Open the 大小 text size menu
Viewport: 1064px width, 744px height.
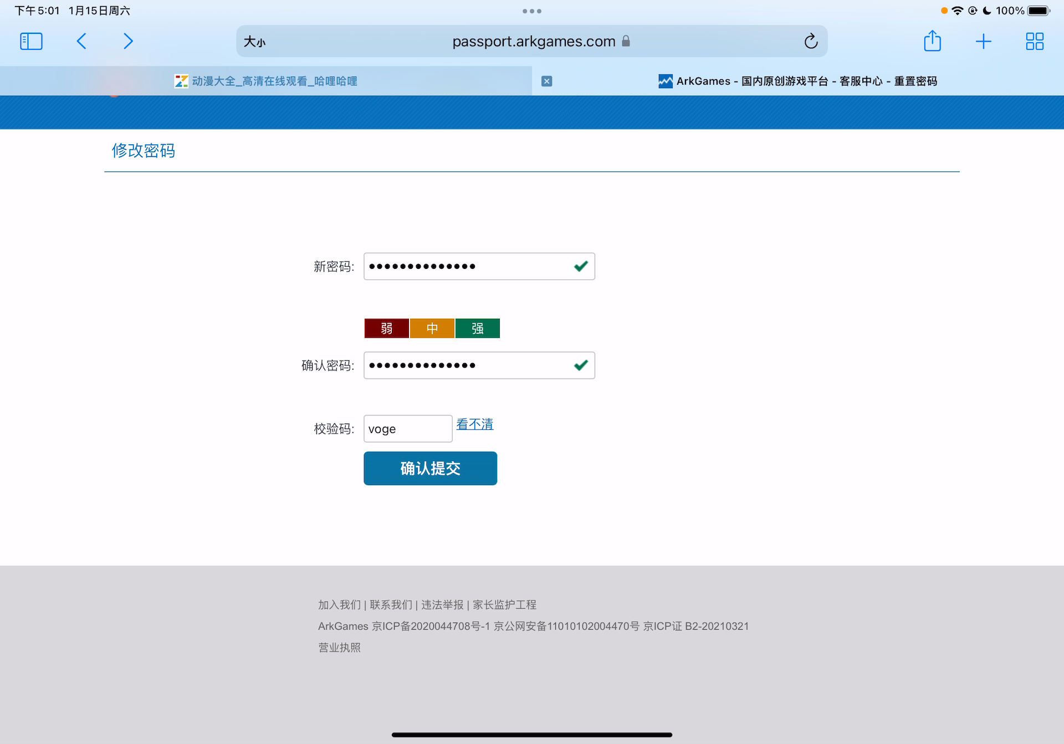pyautogui.click(x=254, y=42)
